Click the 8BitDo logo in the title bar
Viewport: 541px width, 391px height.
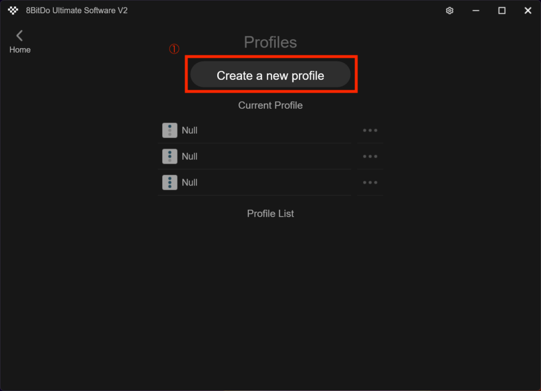pyautogui.click(x=13, y=11)
